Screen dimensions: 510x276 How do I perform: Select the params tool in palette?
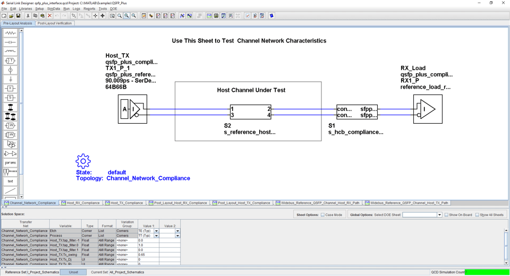(11, 162)
